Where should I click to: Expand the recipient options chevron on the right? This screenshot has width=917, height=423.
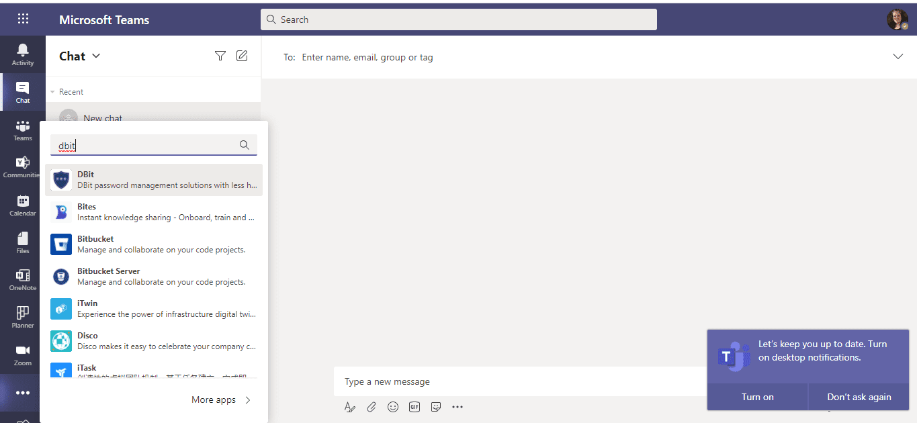coord(899,56)
